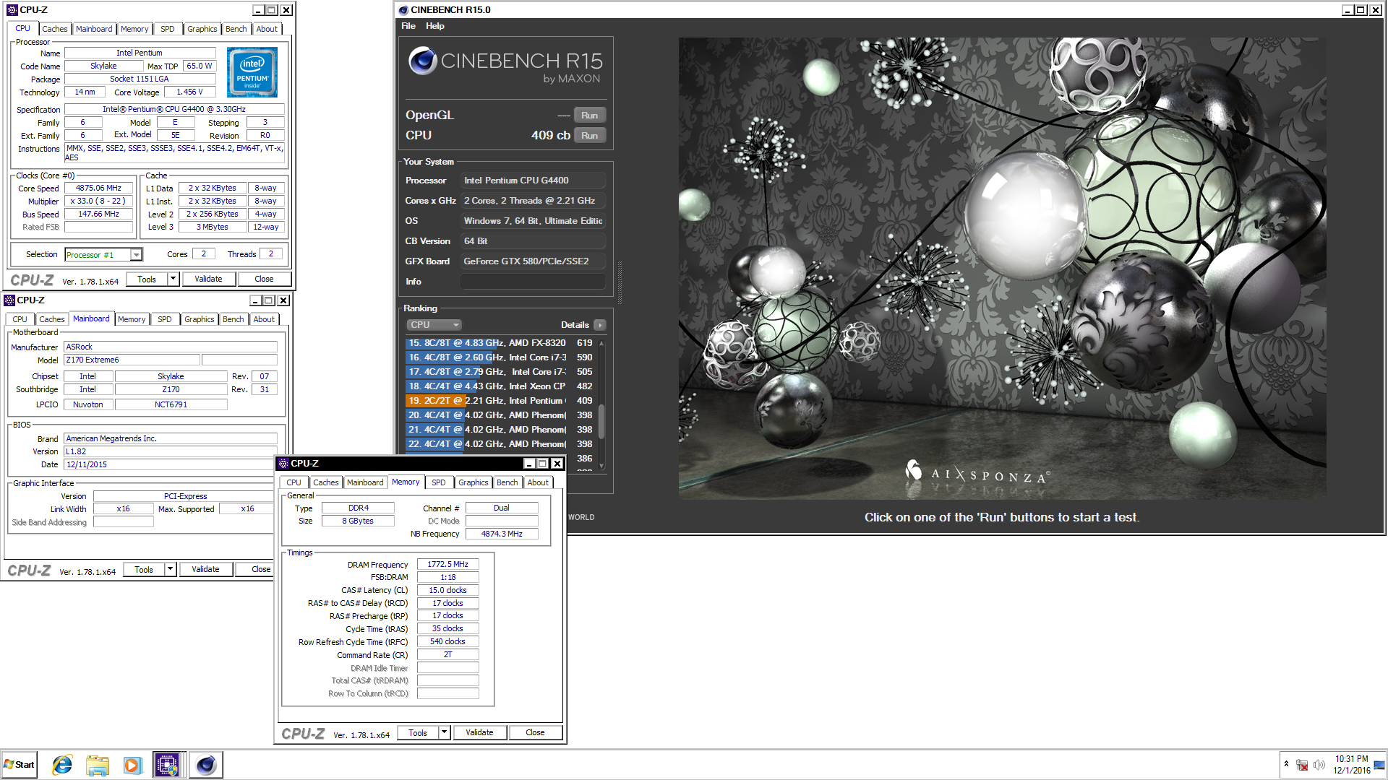Expand Tools arrow in Memory CPU-Z window
Viewport: 1388px width, 780px height.
[x=444, y=732]
